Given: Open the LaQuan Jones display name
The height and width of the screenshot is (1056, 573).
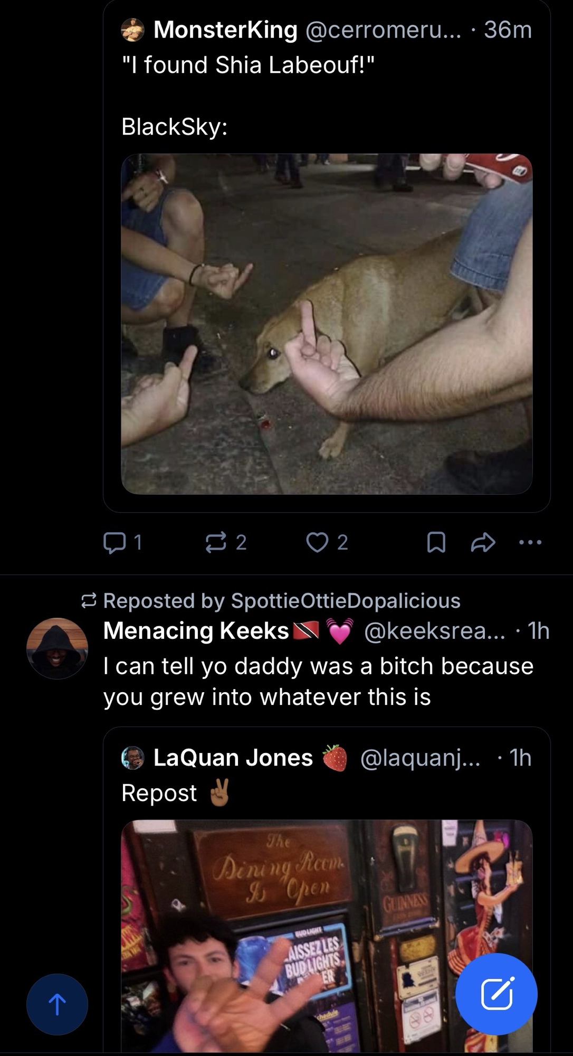Looking at the screenshot, I should [233, 758].
